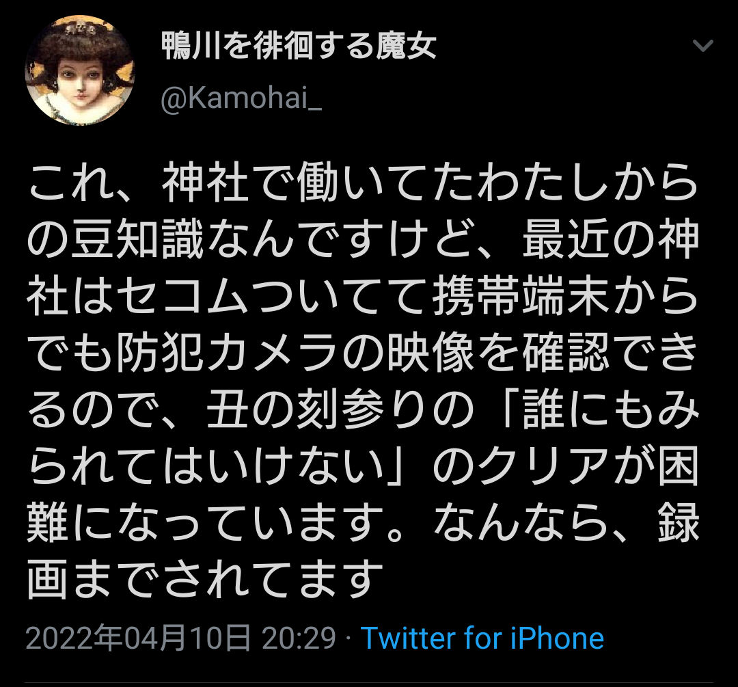Click the word セコム in the tweet

[183, 296]
